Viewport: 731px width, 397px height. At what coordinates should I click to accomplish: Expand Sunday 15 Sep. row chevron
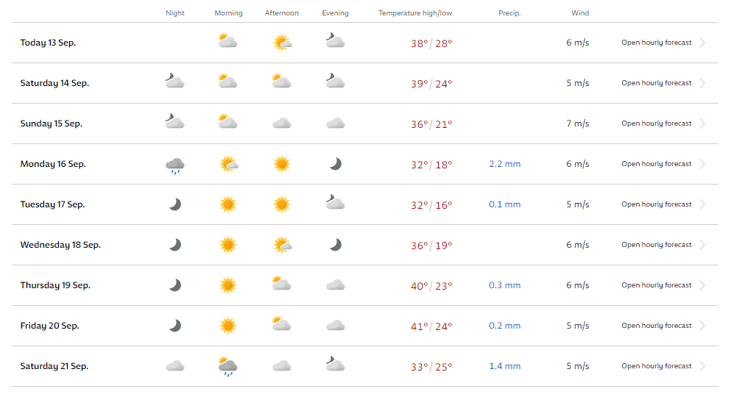702,124
